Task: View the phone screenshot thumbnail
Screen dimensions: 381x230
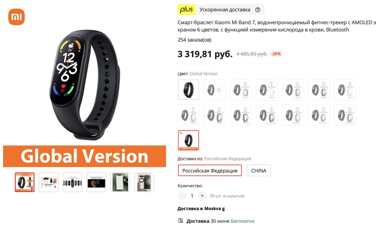Action: tap(120, 182)
